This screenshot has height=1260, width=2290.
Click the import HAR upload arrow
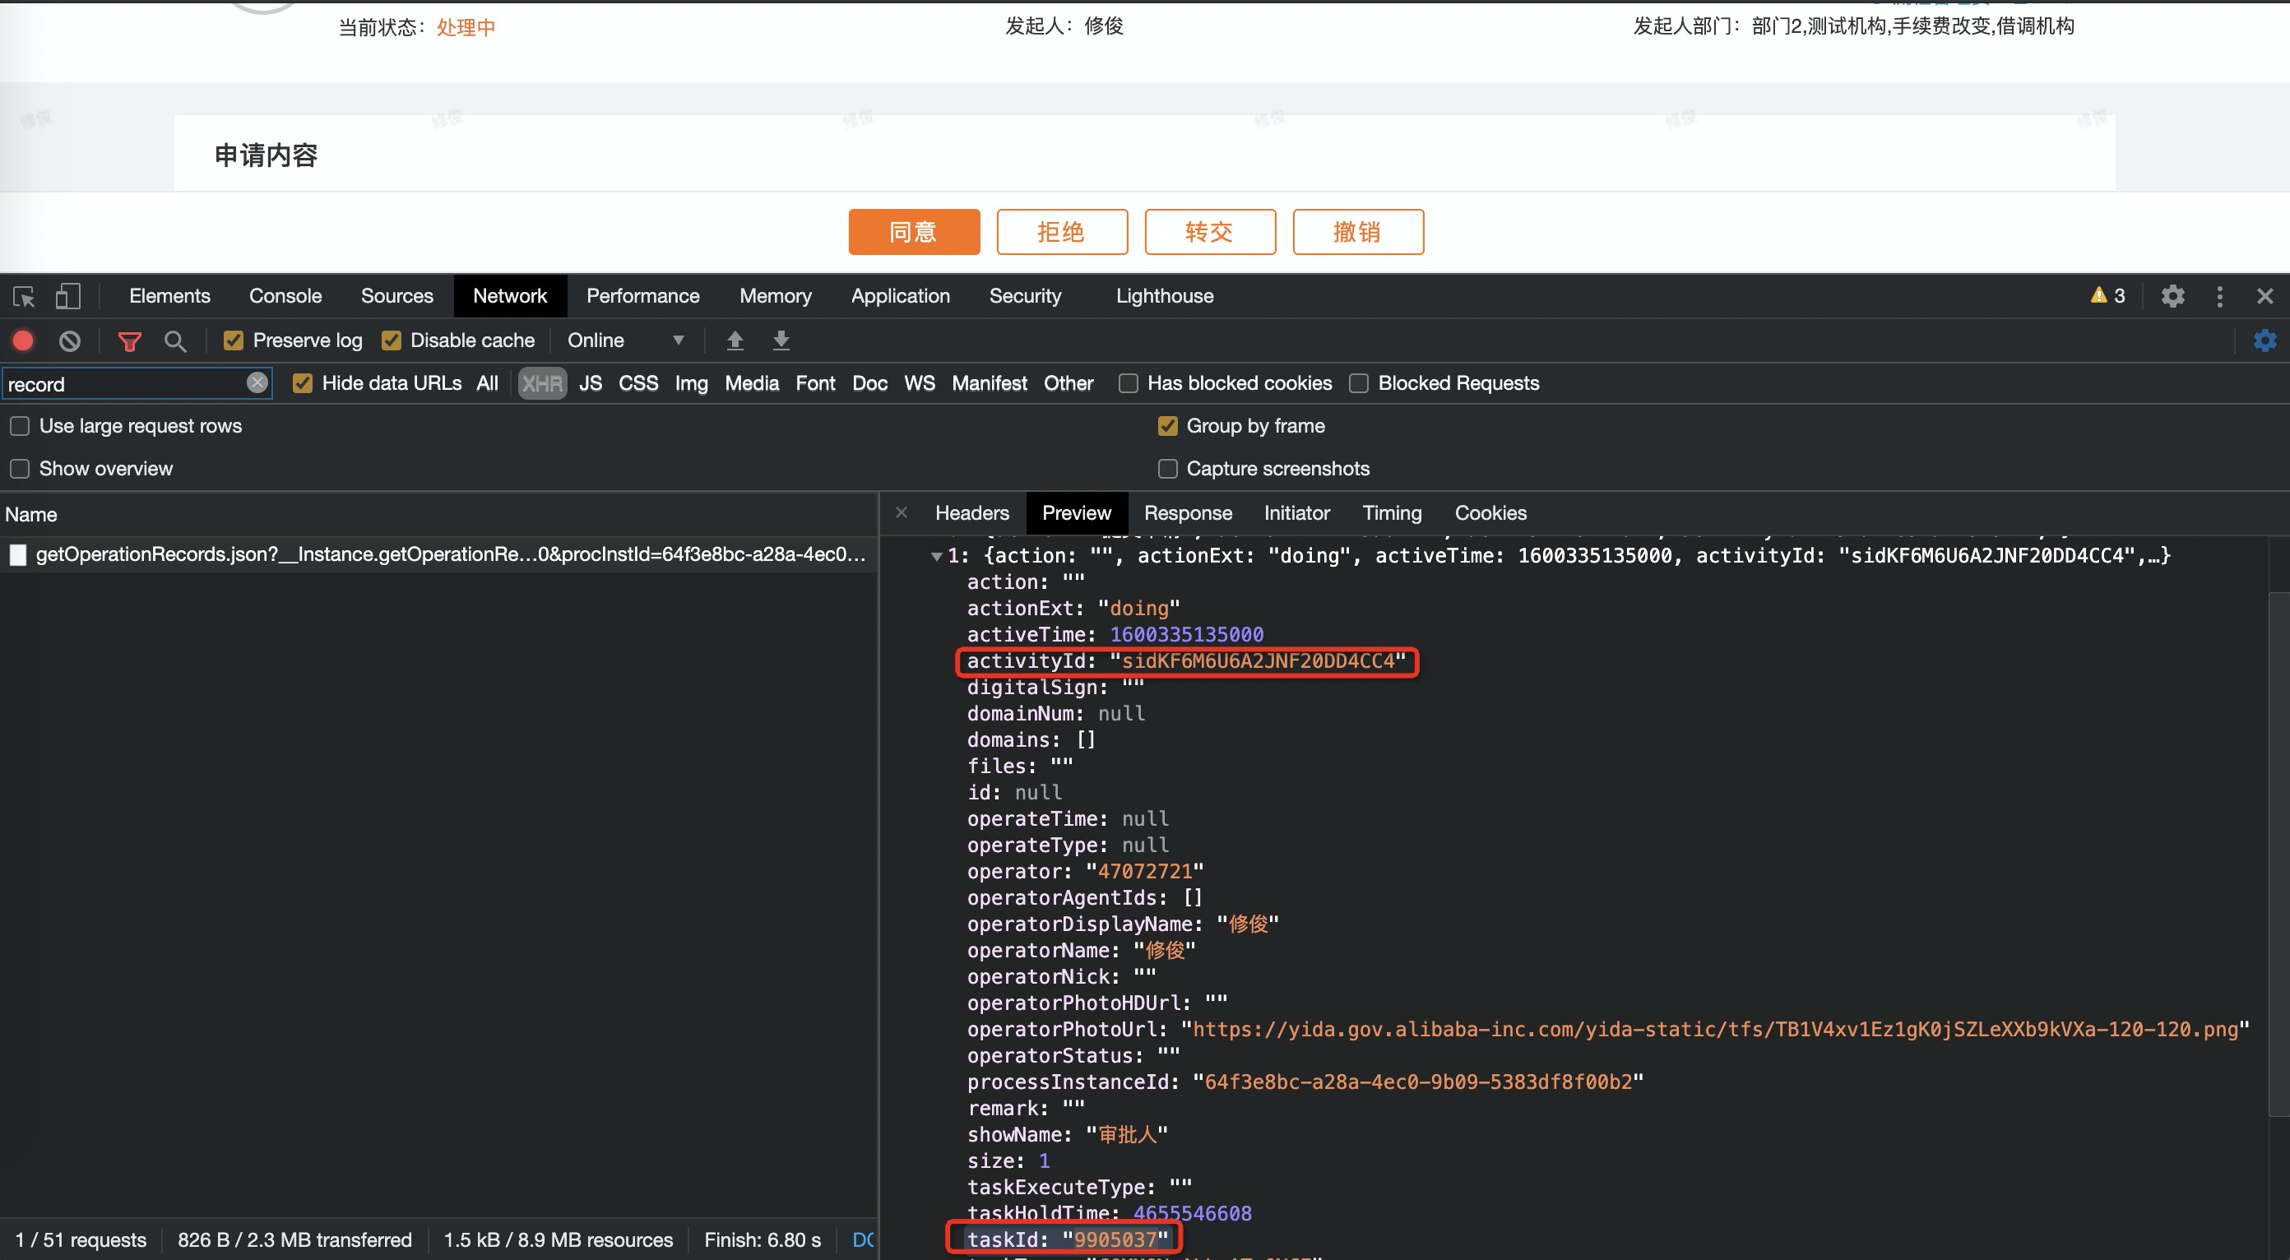(x=735, y=340)
